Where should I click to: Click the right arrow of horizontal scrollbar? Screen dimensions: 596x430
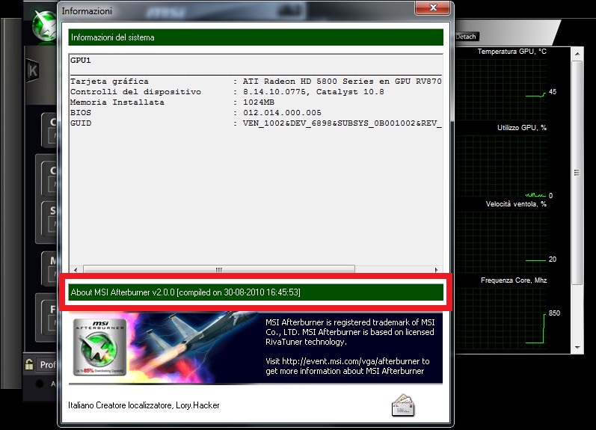(x=437, y=269)
